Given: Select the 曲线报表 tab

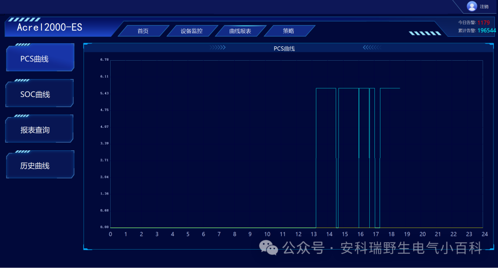Looking at the screenshot, I should point(240,31).
